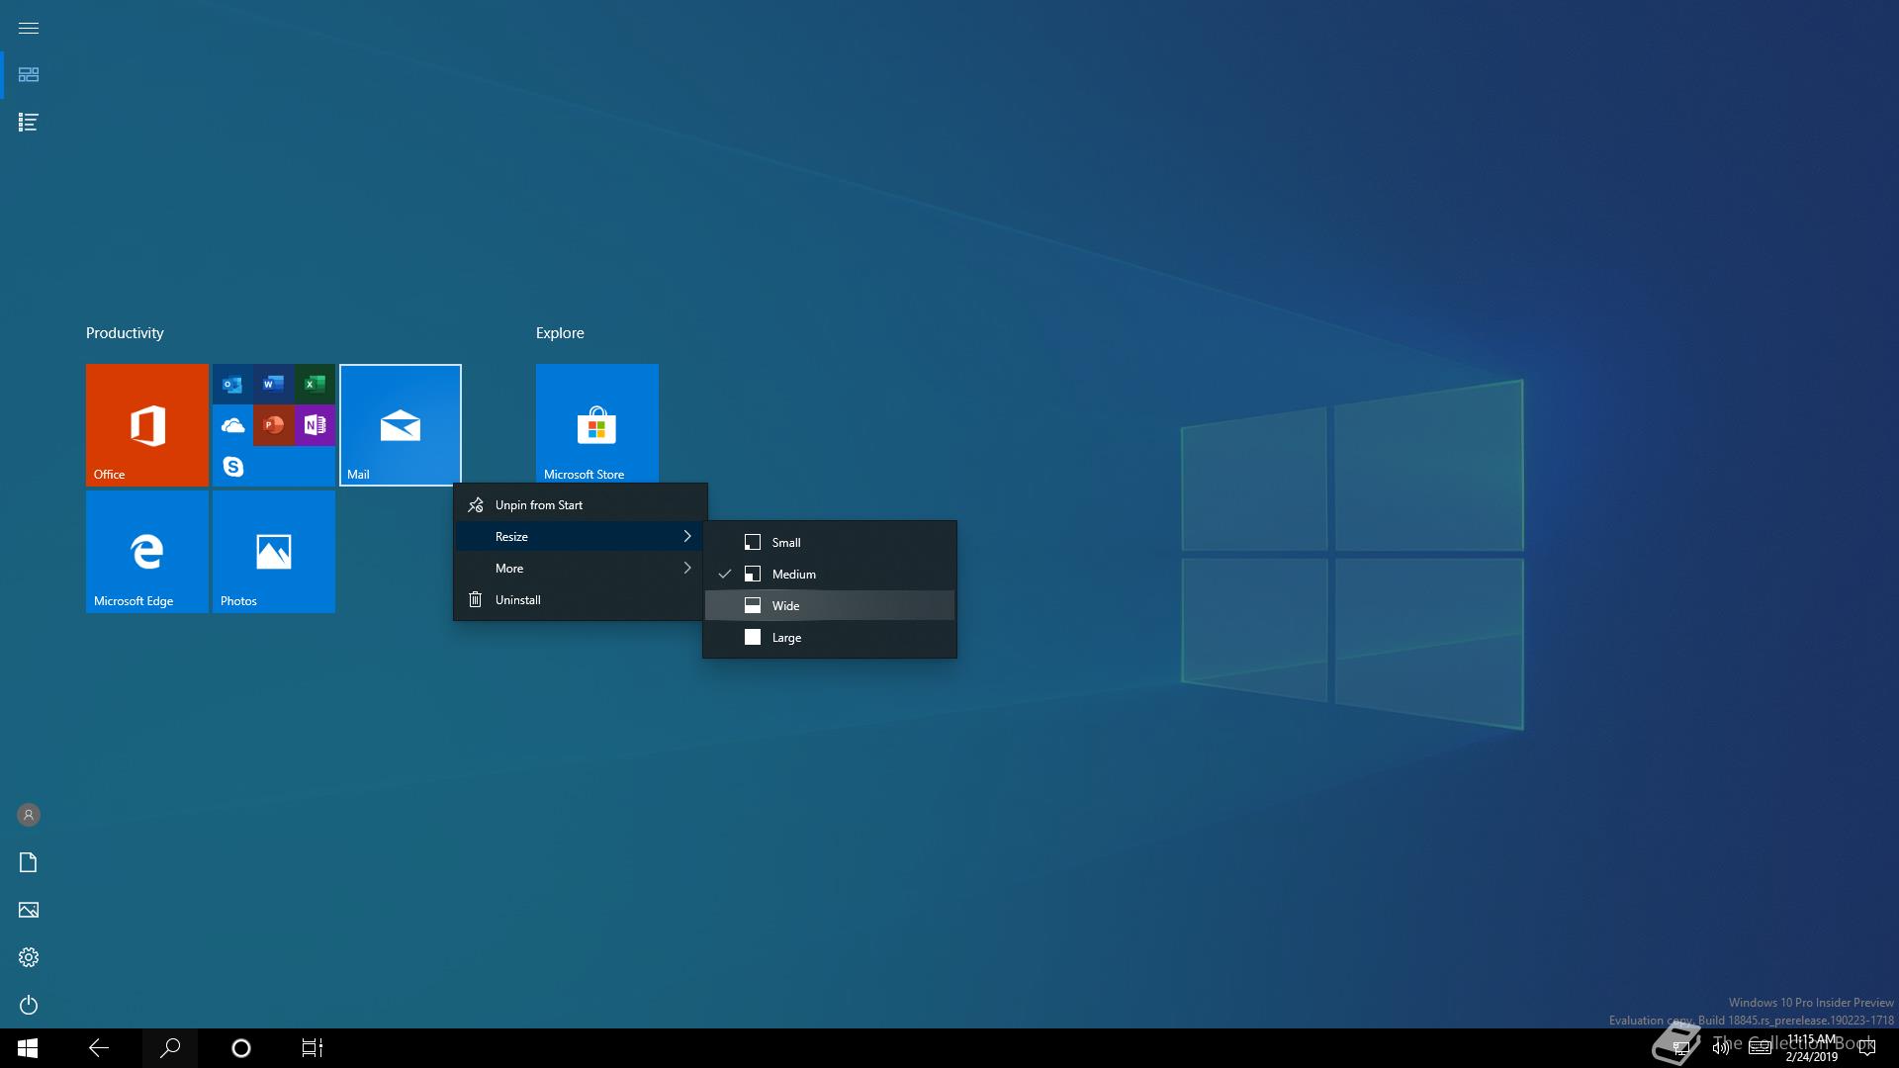
Task: Switch to pinned tiles view
Action: 29,75
